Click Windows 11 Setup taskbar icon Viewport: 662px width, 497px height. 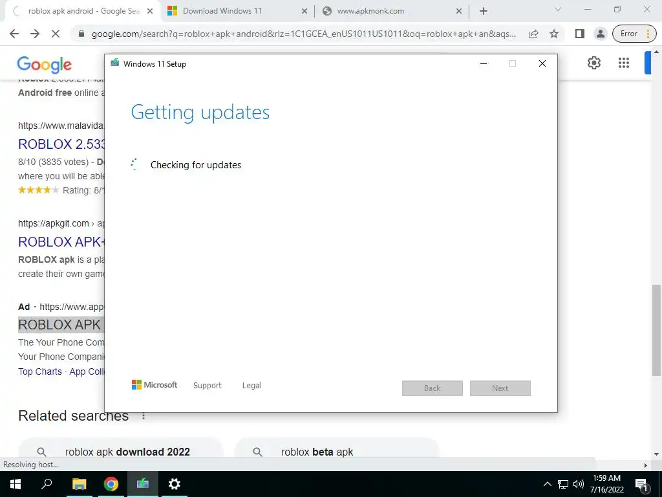142,484
